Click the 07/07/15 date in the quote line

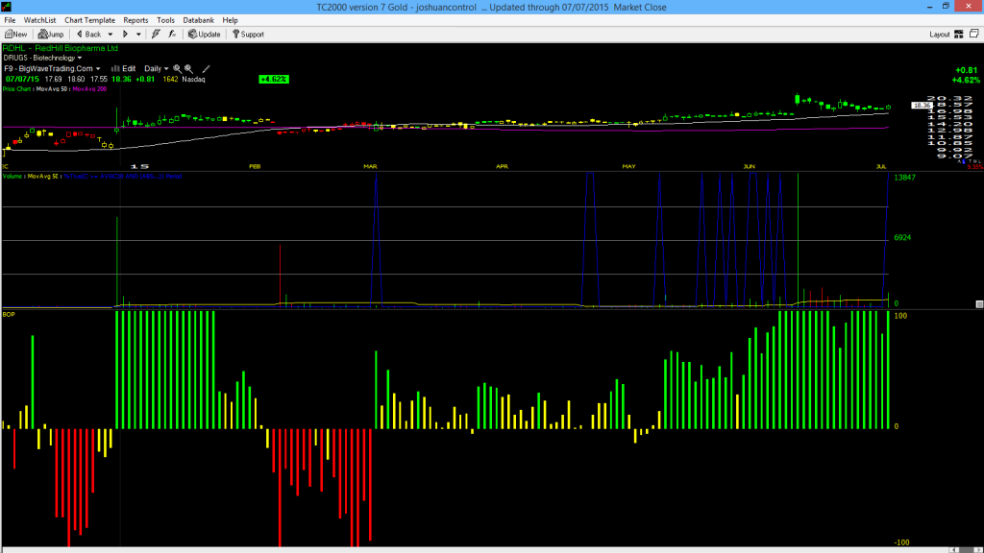pyautogui.click(x=22, y=80)
